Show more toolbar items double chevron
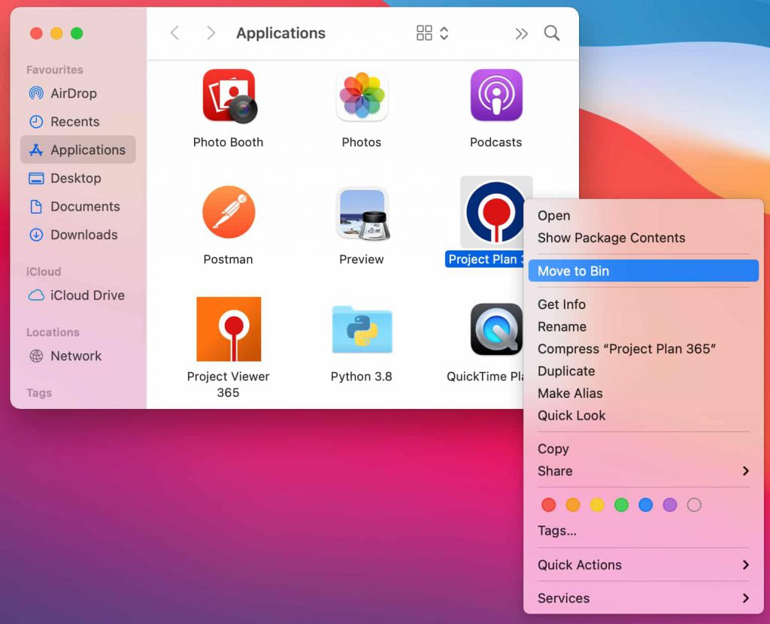 click(x=521, y=33)
